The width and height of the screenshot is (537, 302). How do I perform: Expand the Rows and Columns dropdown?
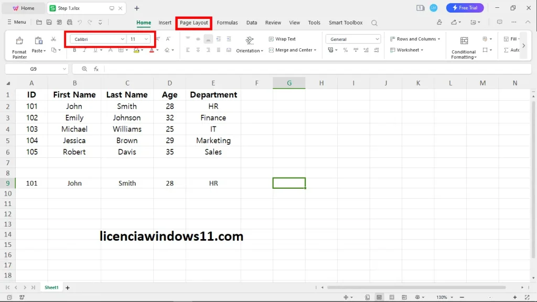click(439, 39)
